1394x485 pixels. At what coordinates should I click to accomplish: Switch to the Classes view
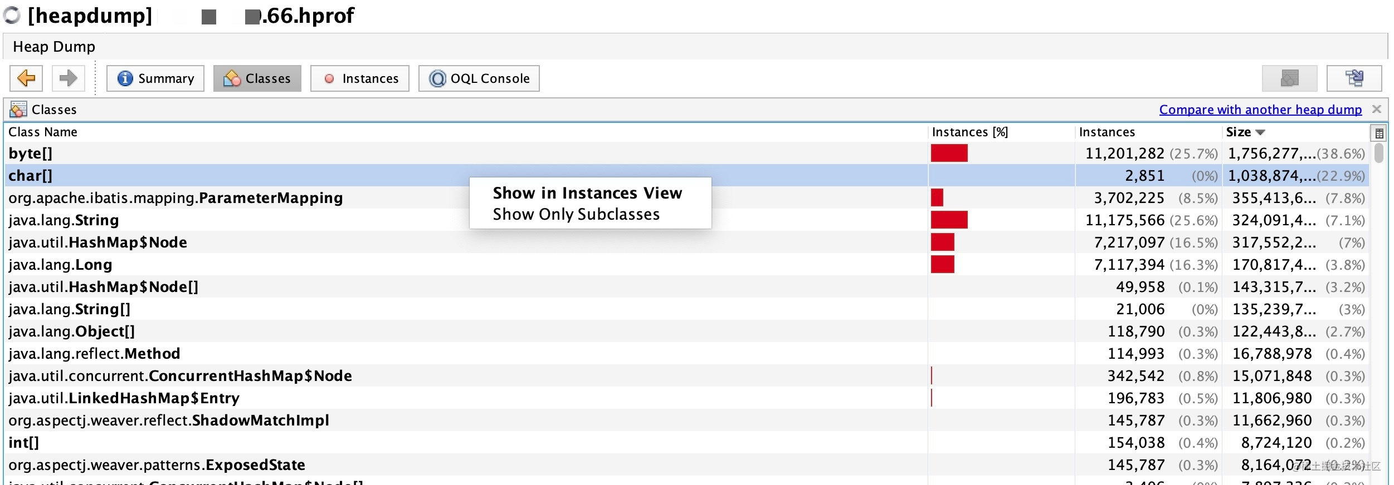pos(257,78)
